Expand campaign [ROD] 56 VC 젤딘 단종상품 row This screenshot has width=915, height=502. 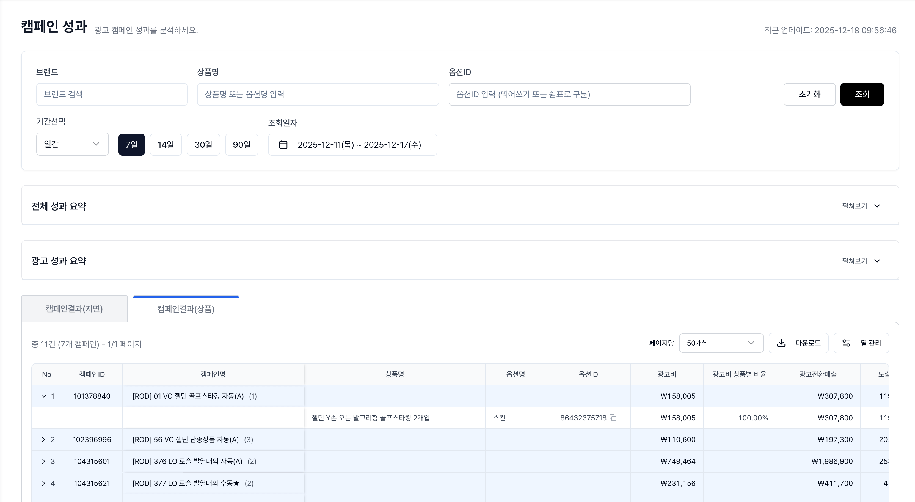point(43,440)
